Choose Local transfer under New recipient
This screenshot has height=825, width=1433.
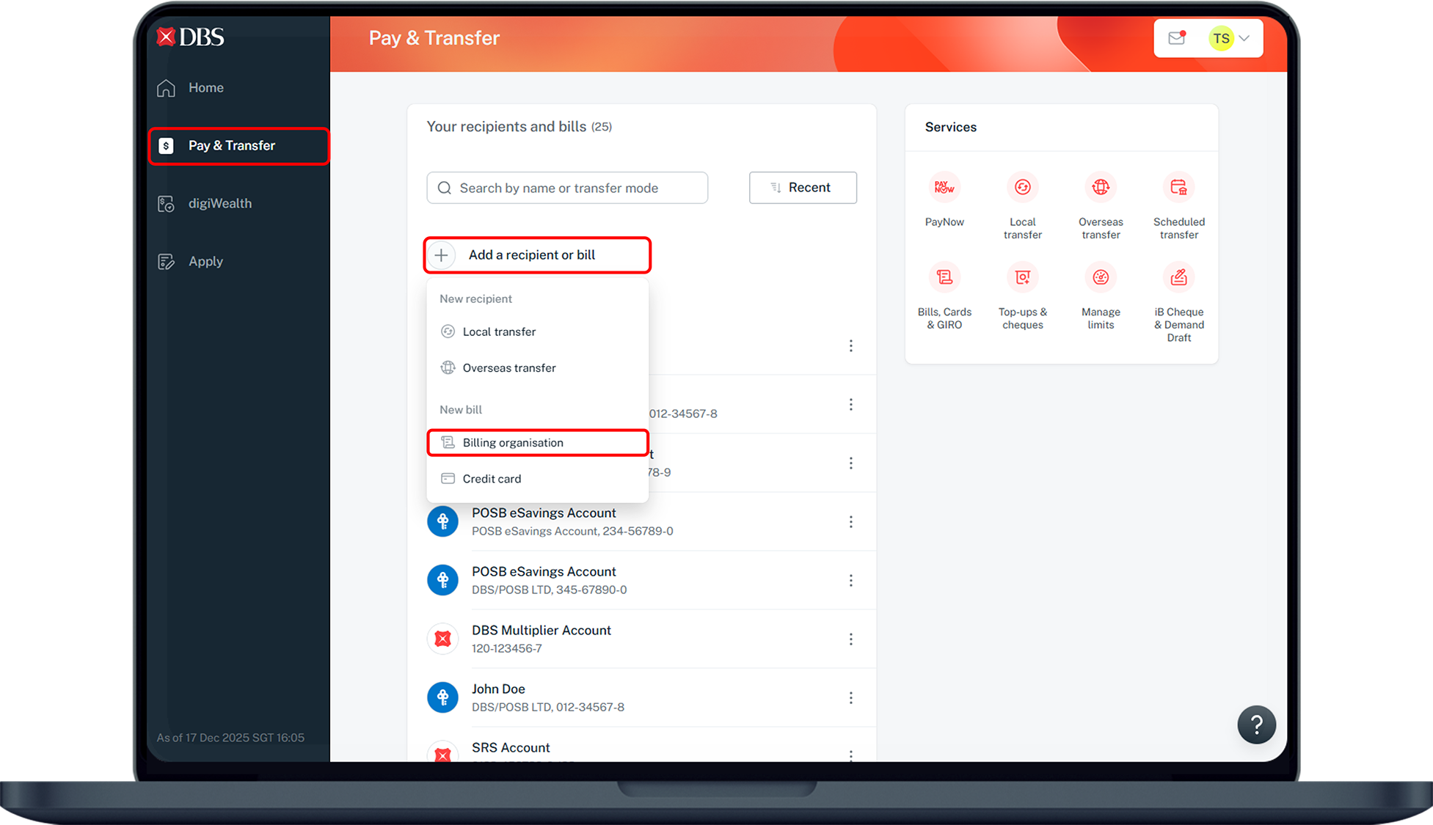coord(499,331)
